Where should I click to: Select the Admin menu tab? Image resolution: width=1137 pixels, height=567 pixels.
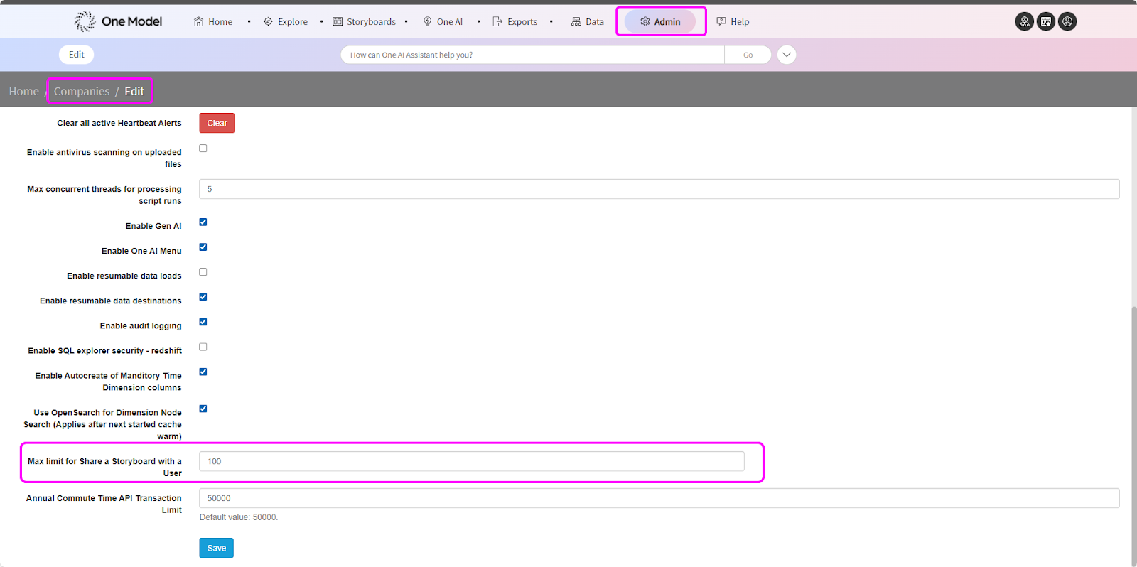coord(660,22)
